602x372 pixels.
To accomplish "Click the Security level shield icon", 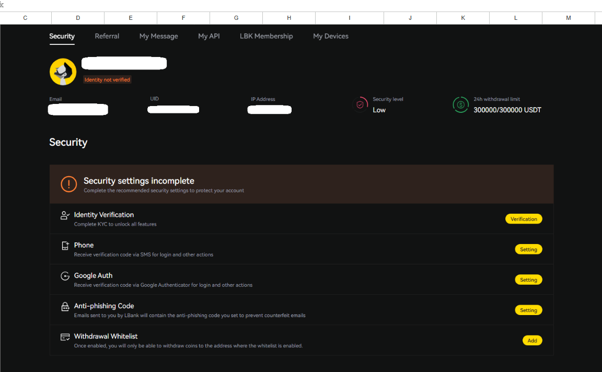I will [360, 104].
